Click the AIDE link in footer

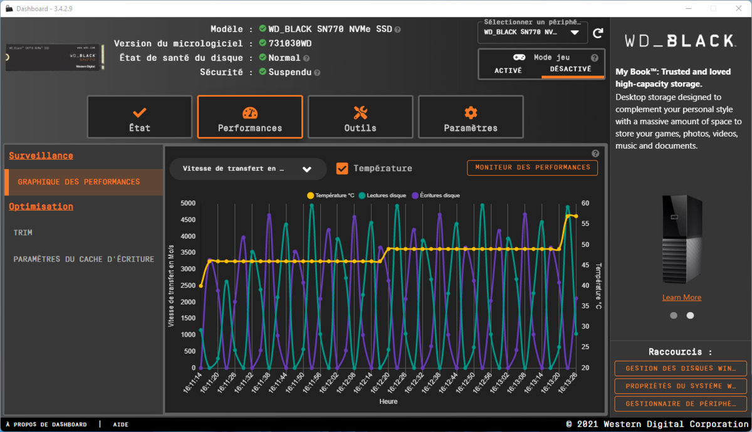[121, 424]
